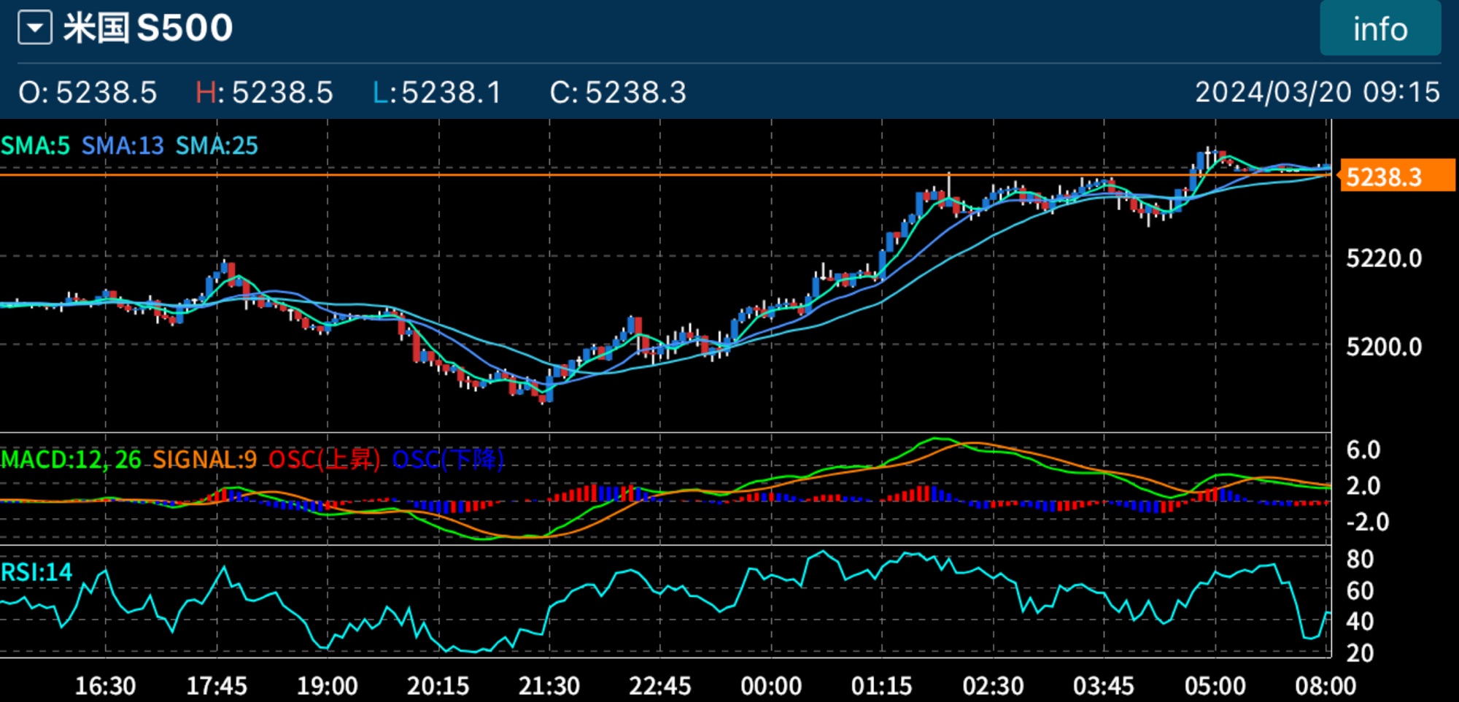Tap the 米国S500 symbol title
This screenshot has height=702, width=1459.
click(148, 28)
